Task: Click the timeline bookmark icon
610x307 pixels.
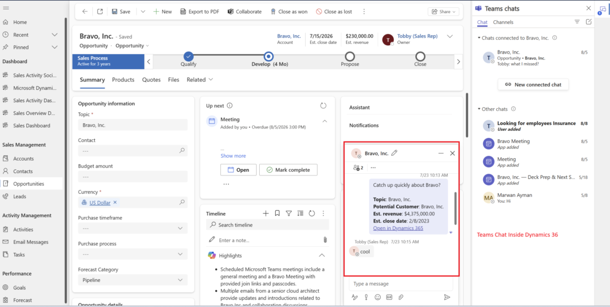Action: 277,214
